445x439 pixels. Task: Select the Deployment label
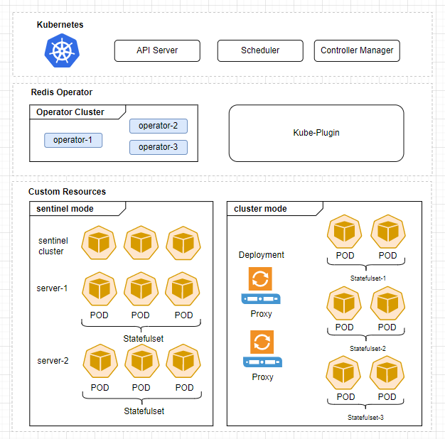[262, 255]
